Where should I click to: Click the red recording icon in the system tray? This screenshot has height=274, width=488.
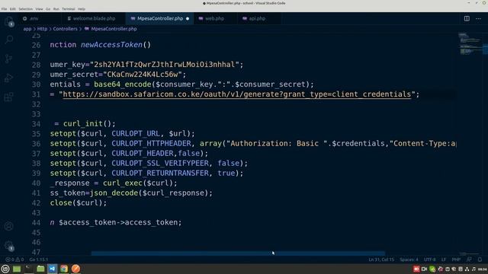click(x=416, y=269)
